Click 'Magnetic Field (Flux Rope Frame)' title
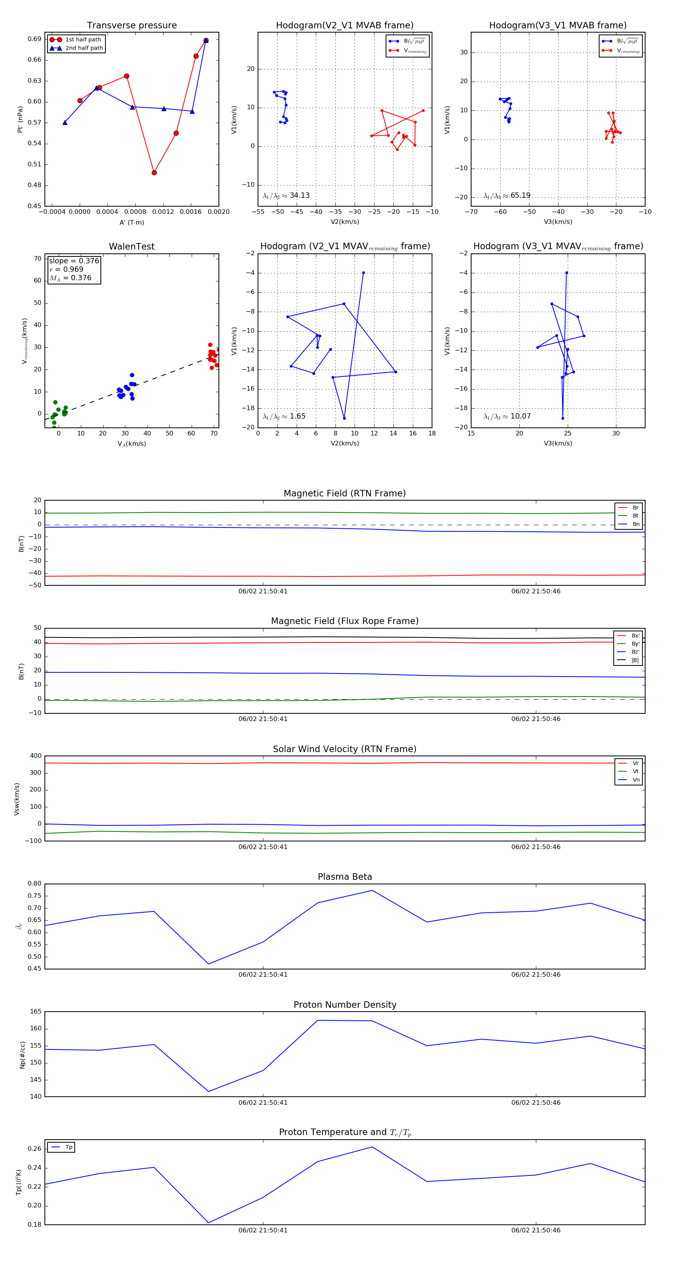The height and width of the screenshot is (1265, 690). coord(345,621)
